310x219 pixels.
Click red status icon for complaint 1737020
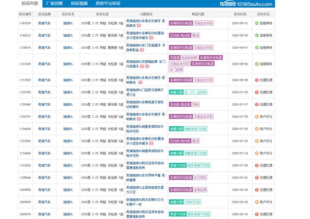256,80
